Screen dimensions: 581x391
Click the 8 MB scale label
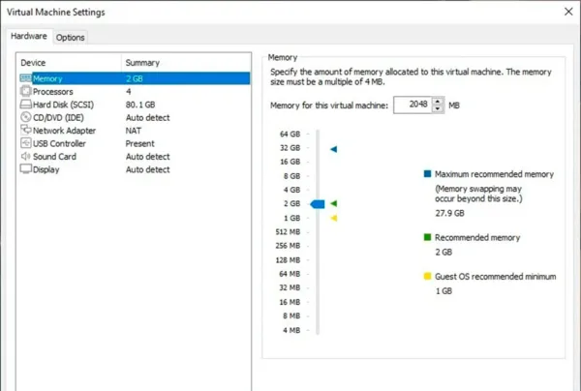(x=291, y=316)
